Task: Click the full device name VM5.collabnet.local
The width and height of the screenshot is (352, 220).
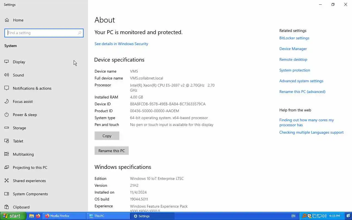Action: 147,78
